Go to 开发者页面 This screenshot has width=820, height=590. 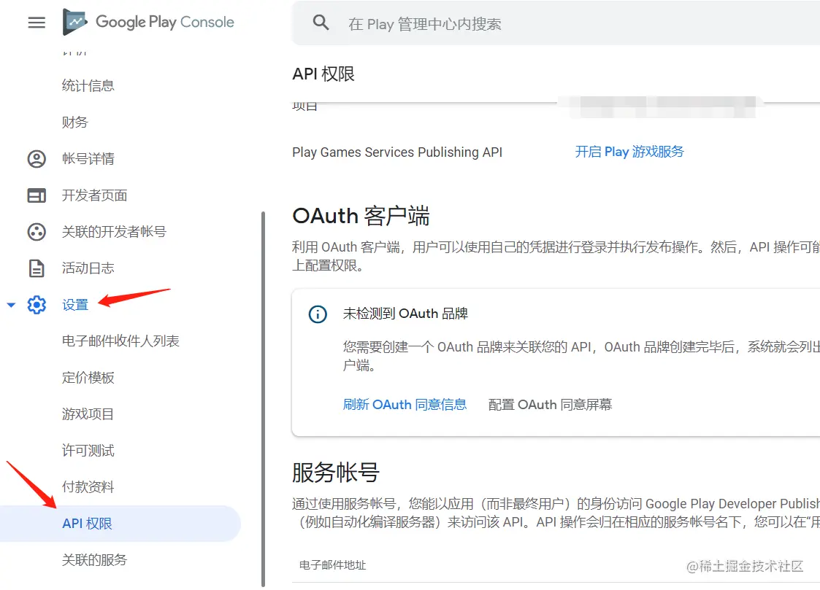pos(95,195)
